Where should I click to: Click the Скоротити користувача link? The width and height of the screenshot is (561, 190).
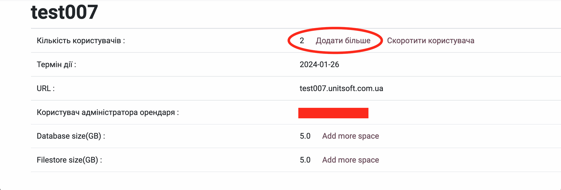(430, 41)
